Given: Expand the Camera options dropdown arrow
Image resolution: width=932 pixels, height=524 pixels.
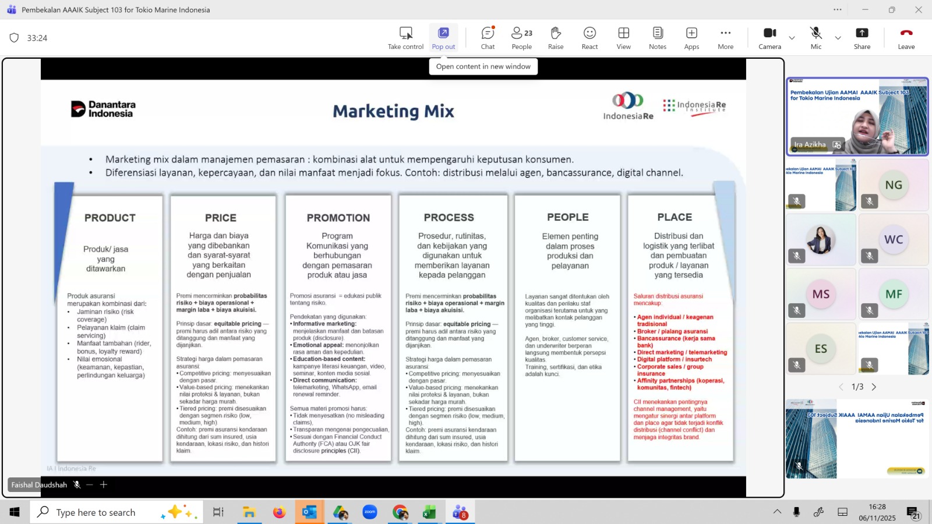Looking at the screenshot, I should [792, 38].
